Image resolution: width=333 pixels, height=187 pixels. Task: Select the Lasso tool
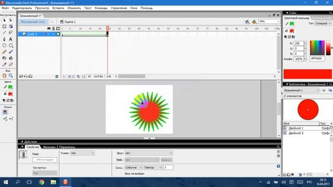[x=10, y=33]
